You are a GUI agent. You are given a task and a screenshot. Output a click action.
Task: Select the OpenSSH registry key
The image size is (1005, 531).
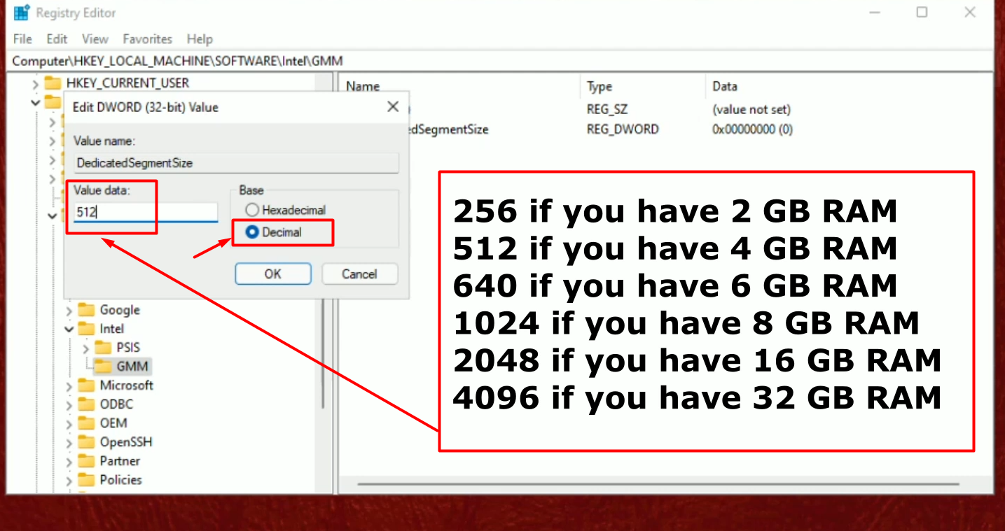(x=126, y=442)
